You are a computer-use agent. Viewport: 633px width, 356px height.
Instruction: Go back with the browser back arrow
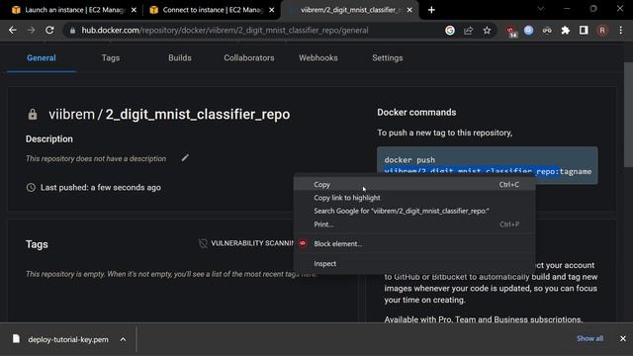click(13, 31)
